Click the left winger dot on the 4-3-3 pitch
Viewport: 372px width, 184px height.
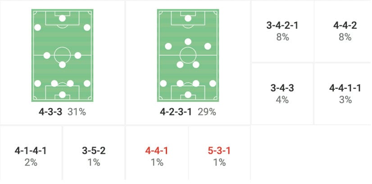[x=37, y=28]
